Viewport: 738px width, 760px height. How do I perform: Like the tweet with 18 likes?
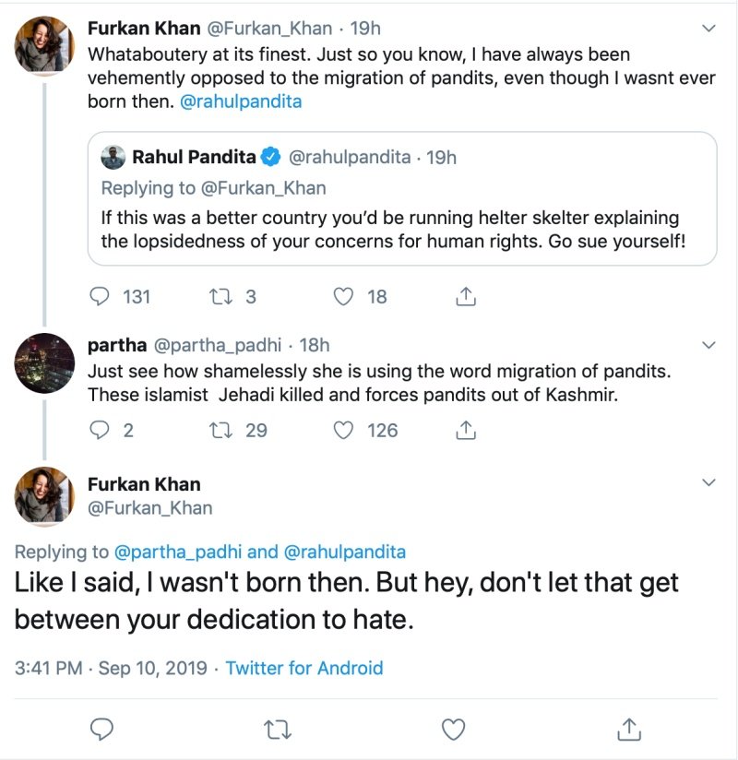343,297
